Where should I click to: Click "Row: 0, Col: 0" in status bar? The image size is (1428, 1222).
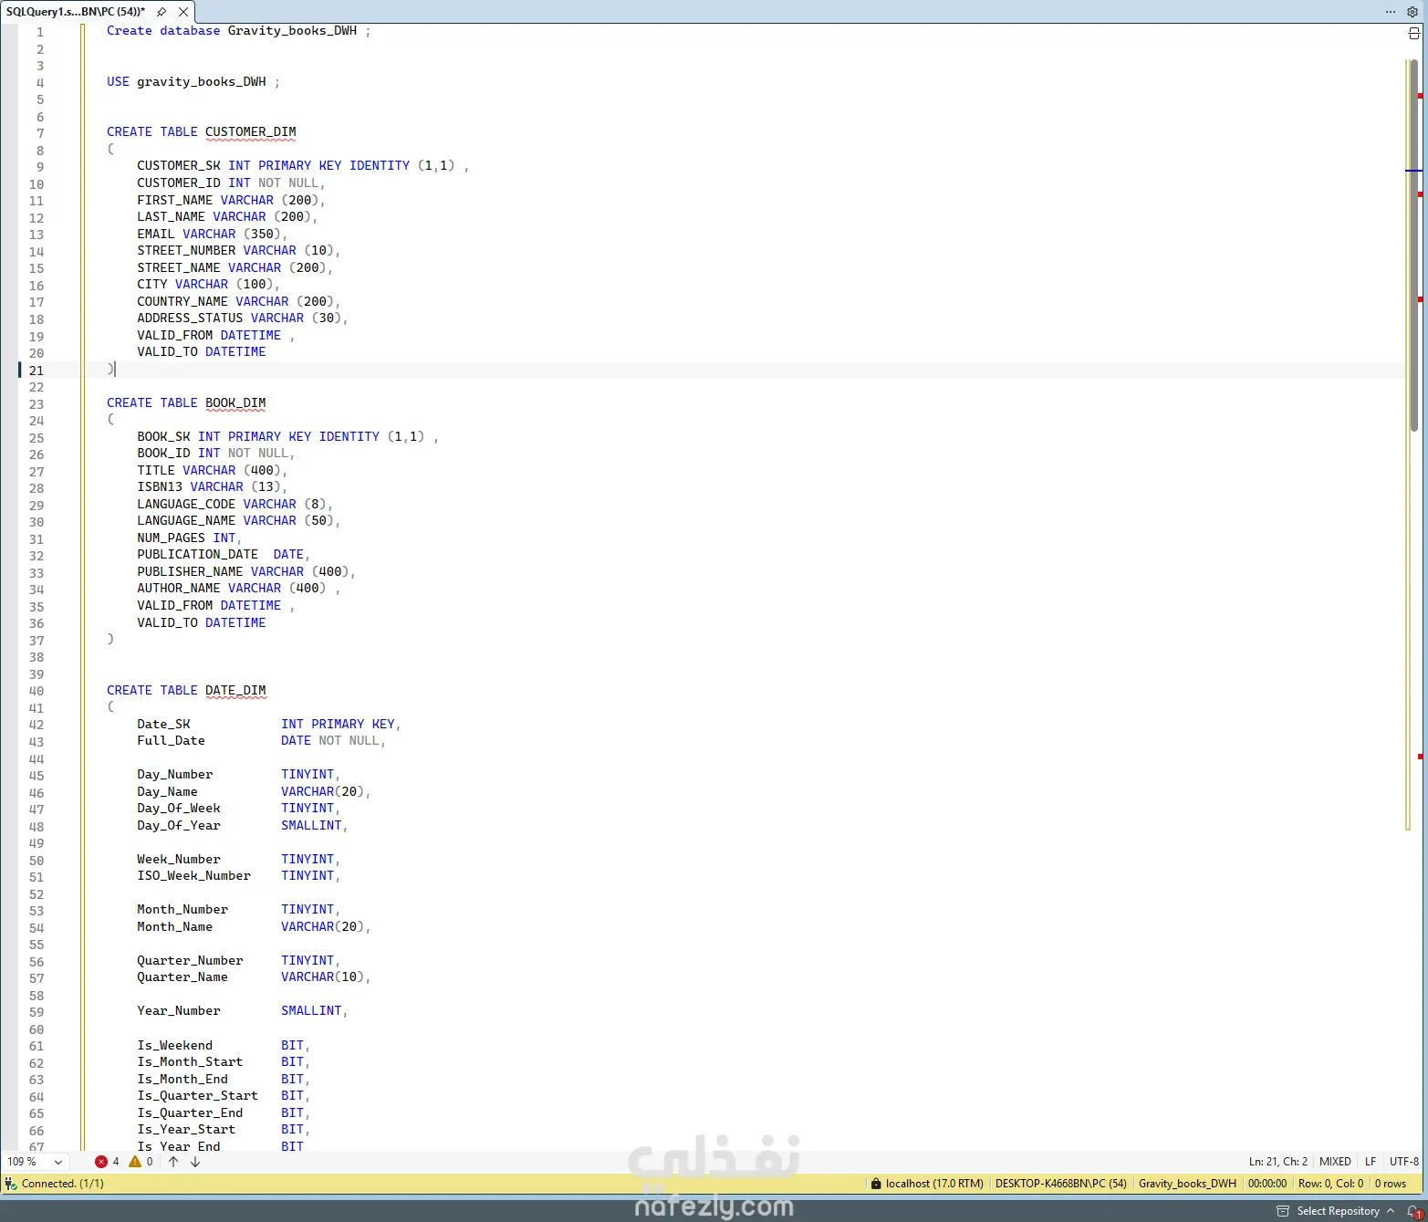tap(1330, 1184)
